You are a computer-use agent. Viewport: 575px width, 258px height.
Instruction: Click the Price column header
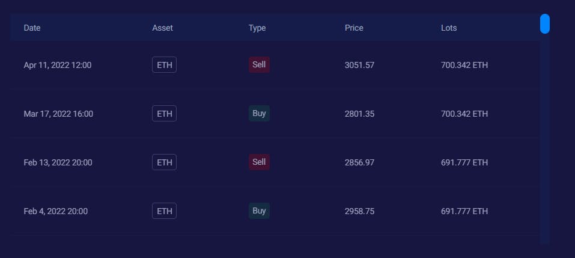pos(354,28)
